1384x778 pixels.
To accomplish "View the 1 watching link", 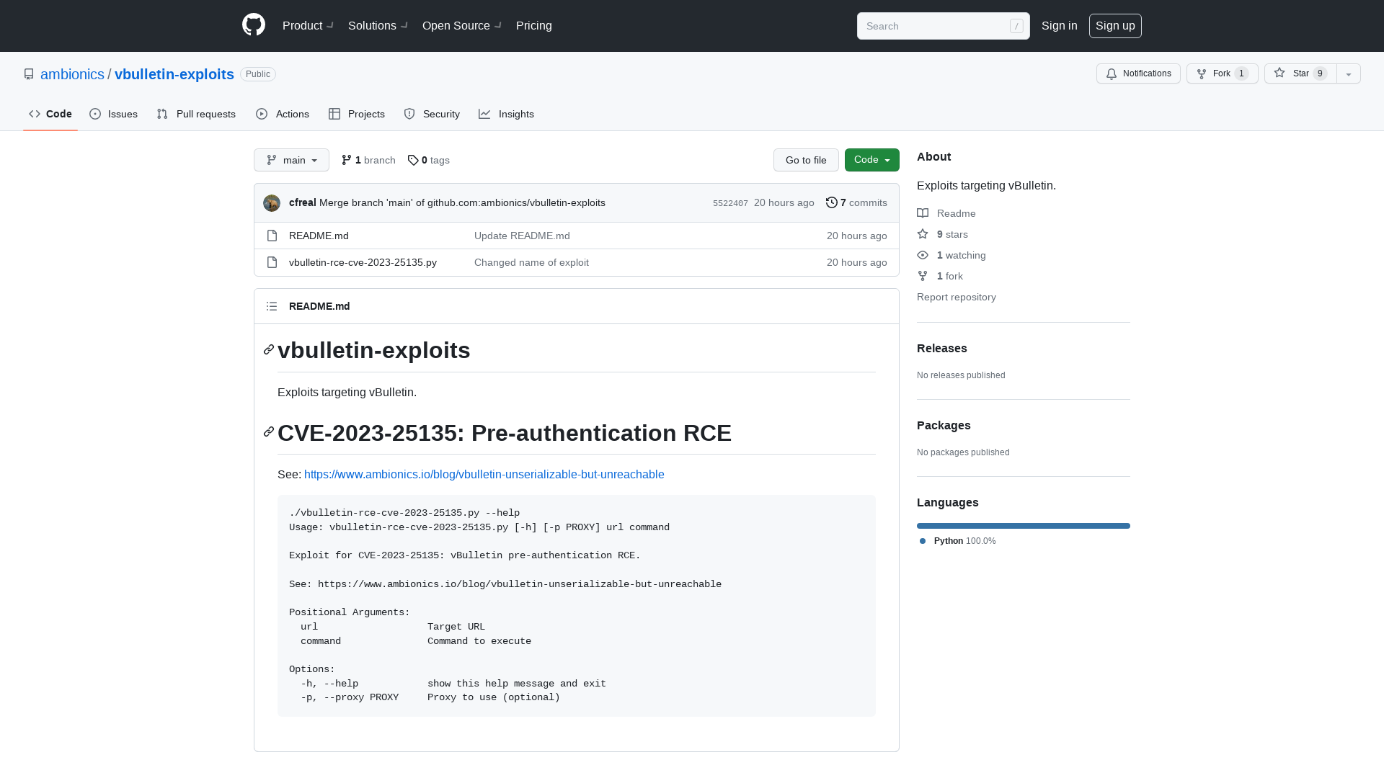I will 951,255.
